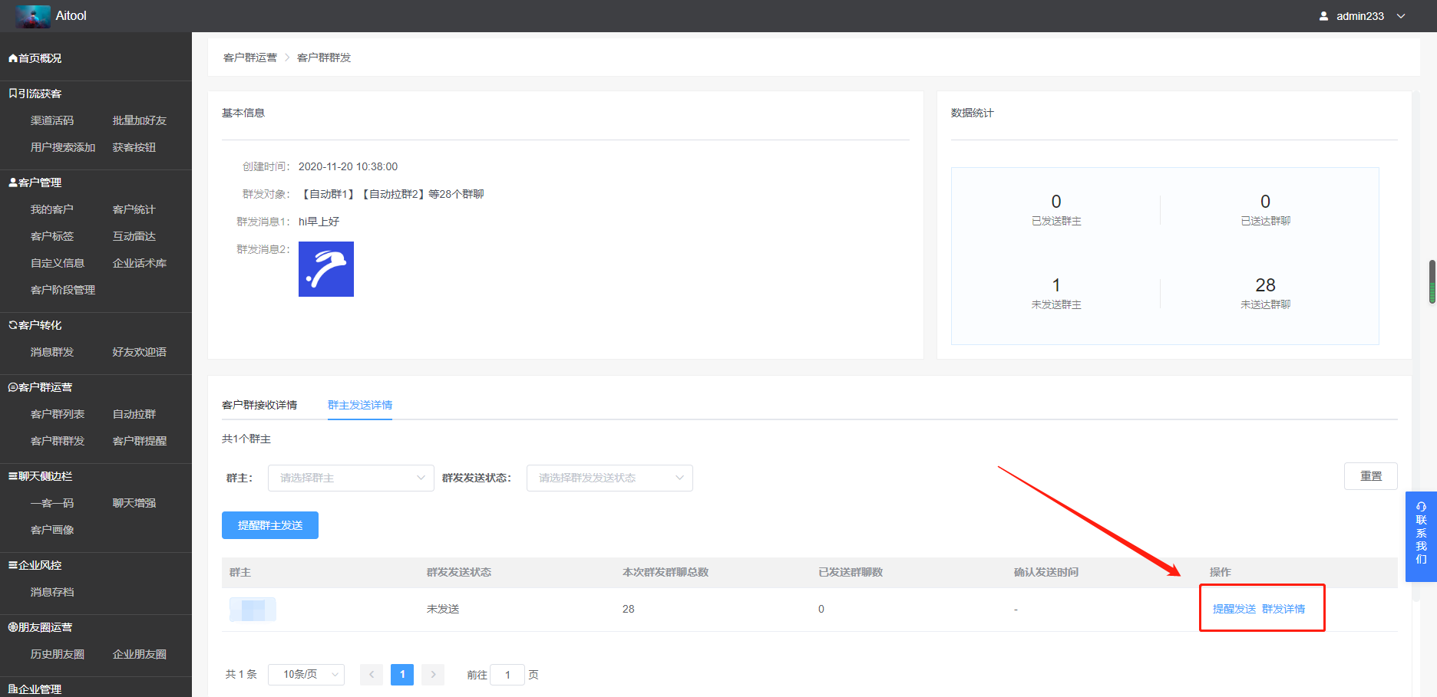Screen dimensions: 1437x697
Task: Open 一客一码 page
Action: [52, 503]
